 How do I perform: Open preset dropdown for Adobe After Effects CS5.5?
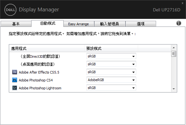click(x=111, y=72)
